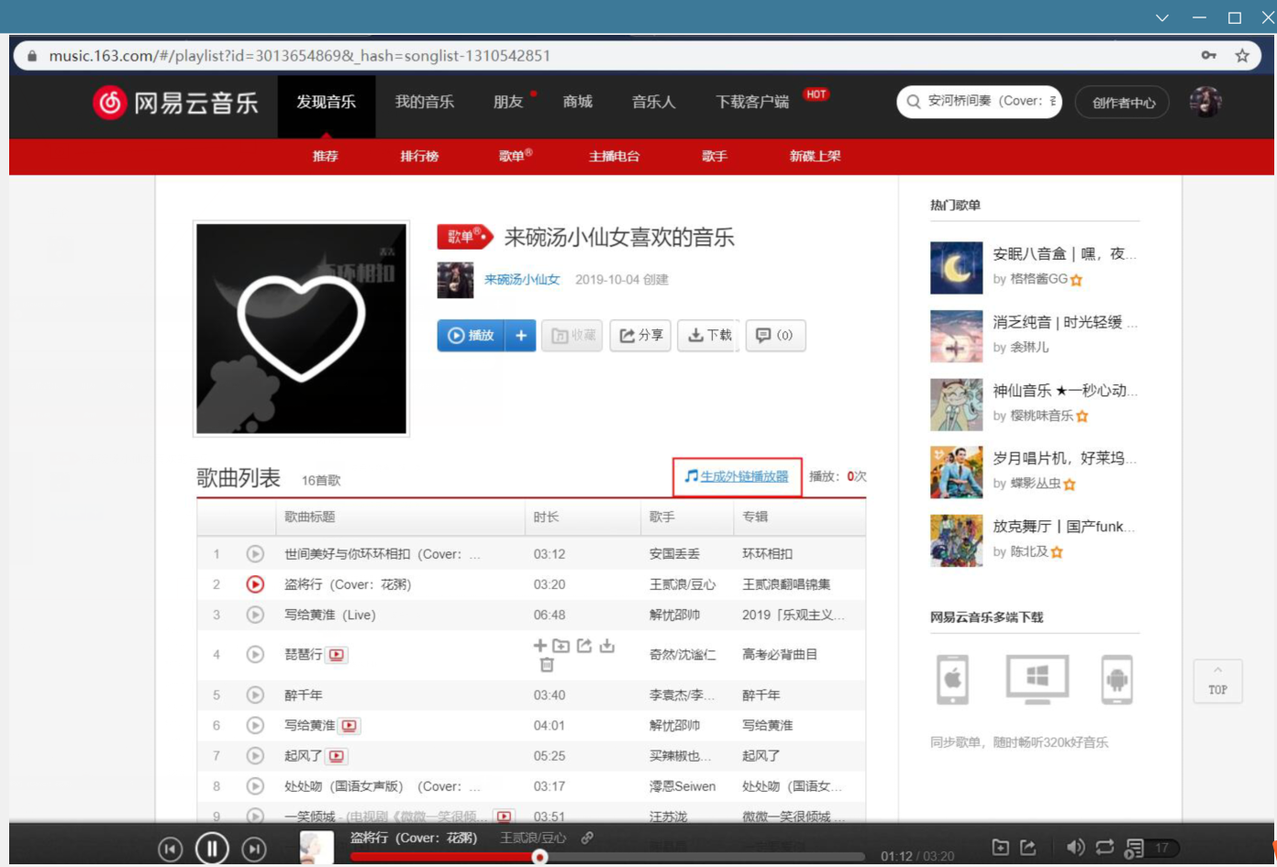This screenshot has width=1277, height=867.
Task: Select 歌手 in red sub-navigation
Action: click(715, 156)
